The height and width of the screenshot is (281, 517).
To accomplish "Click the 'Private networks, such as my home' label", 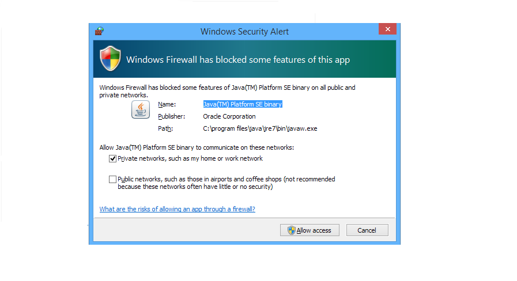I will (190, 159).
